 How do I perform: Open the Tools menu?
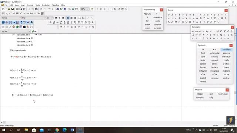37,5
